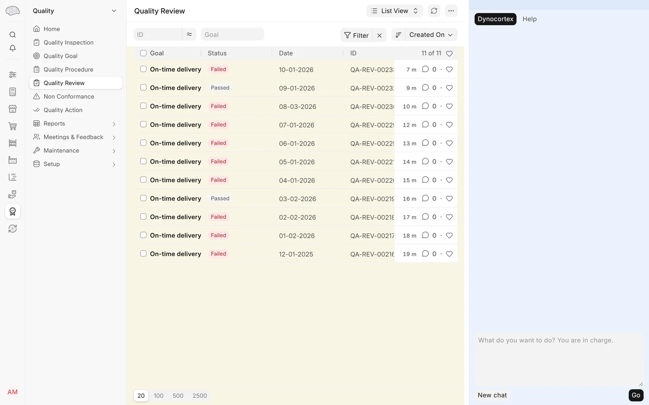Click the Go button in chat

point(636,395)
